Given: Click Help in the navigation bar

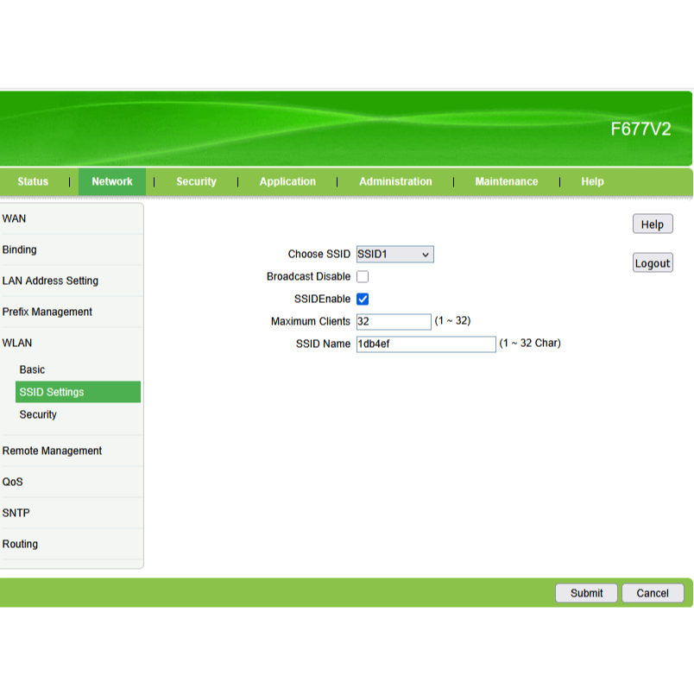Looking at the screenshot, I should tap(592, 181).
